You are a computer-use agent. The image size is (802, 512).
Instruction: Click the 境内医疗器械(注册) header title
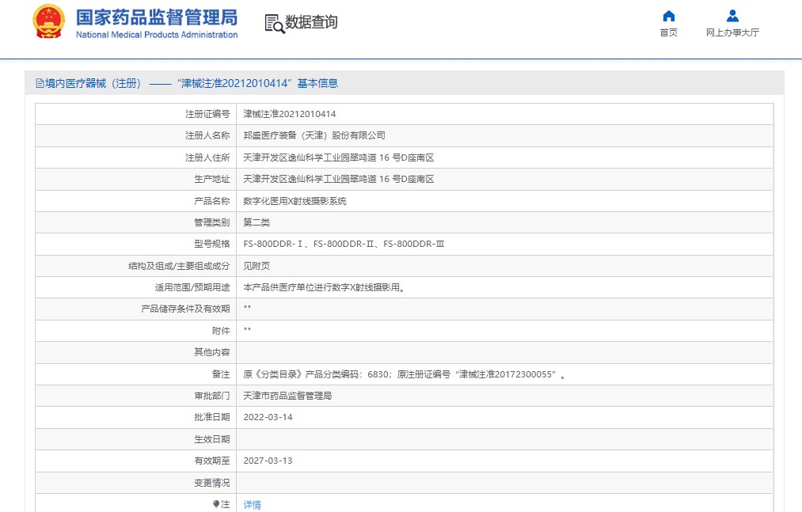(x=192, y=83)
